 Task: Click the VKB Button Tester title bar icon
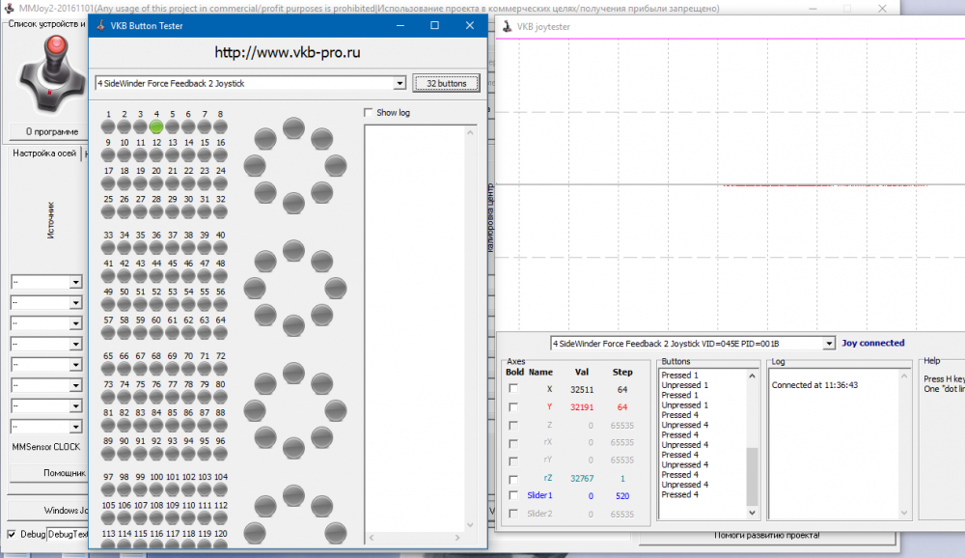click(100, 25)
